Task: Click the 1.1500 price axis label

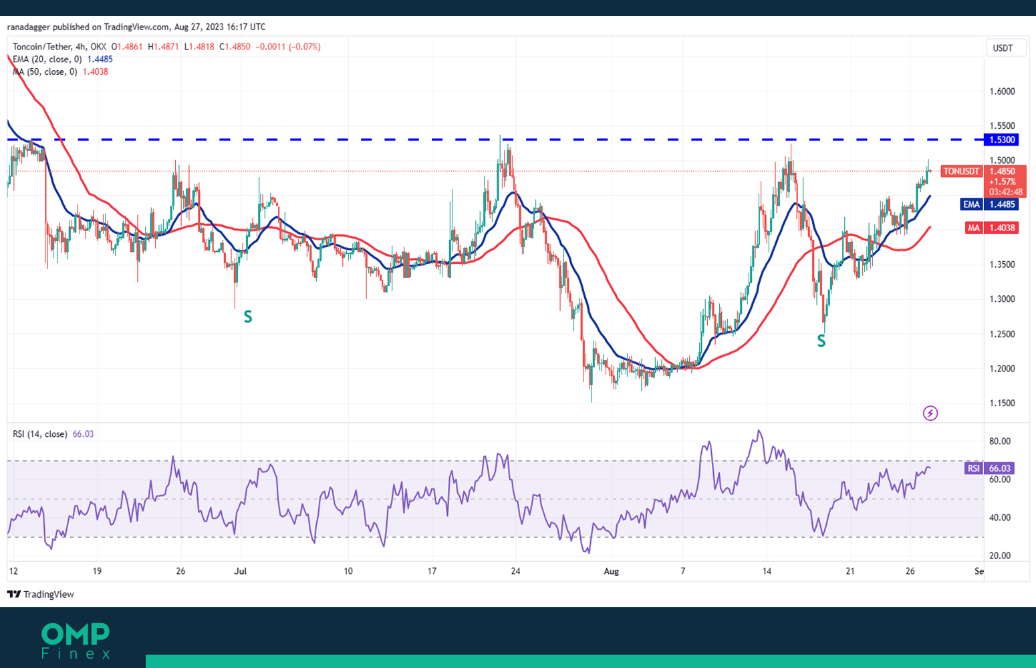Action: point(1002,403)
